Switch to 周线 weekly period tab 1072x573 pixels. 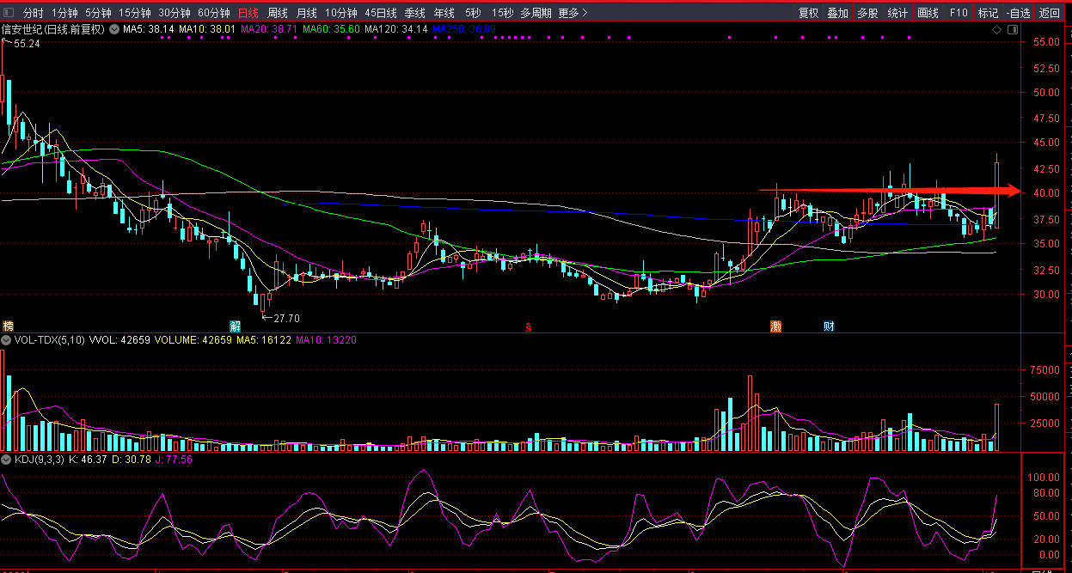pos(278,13)
